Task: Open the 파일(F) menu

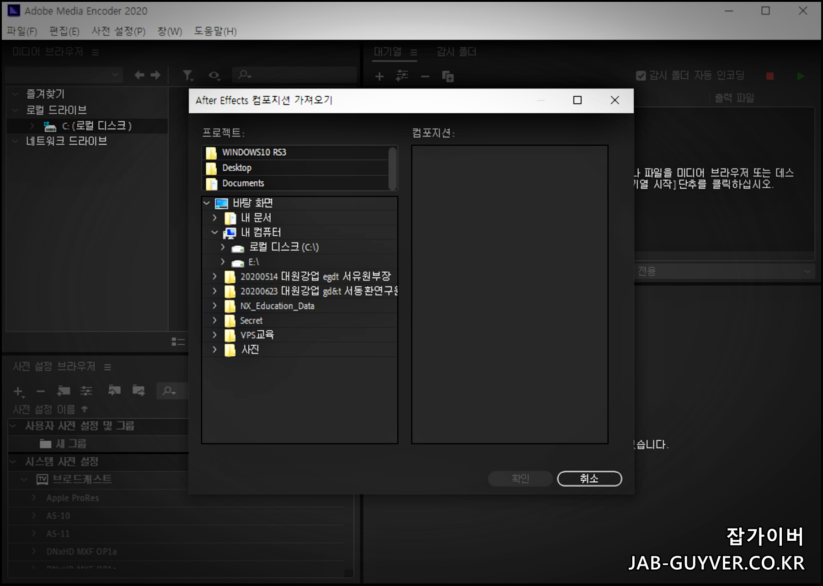Action: click(22, 31)
